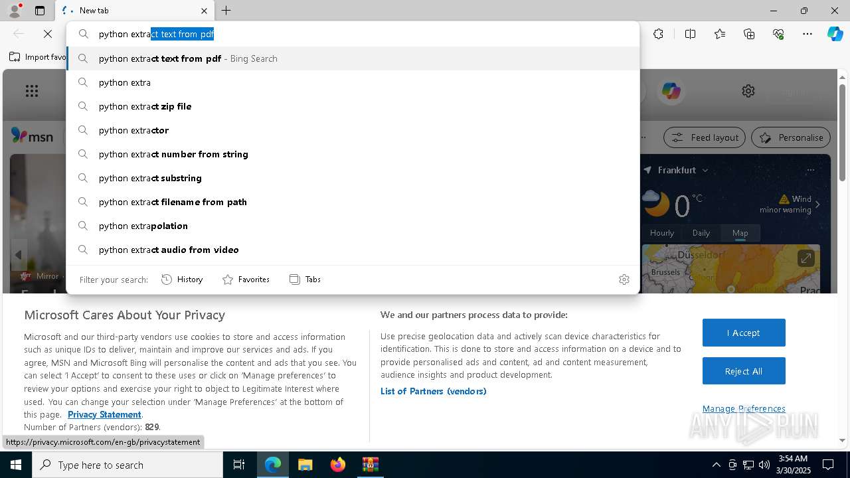This screenshot has height=478, width=850.
Task: Open Settings and more menu
Action: 807,34
